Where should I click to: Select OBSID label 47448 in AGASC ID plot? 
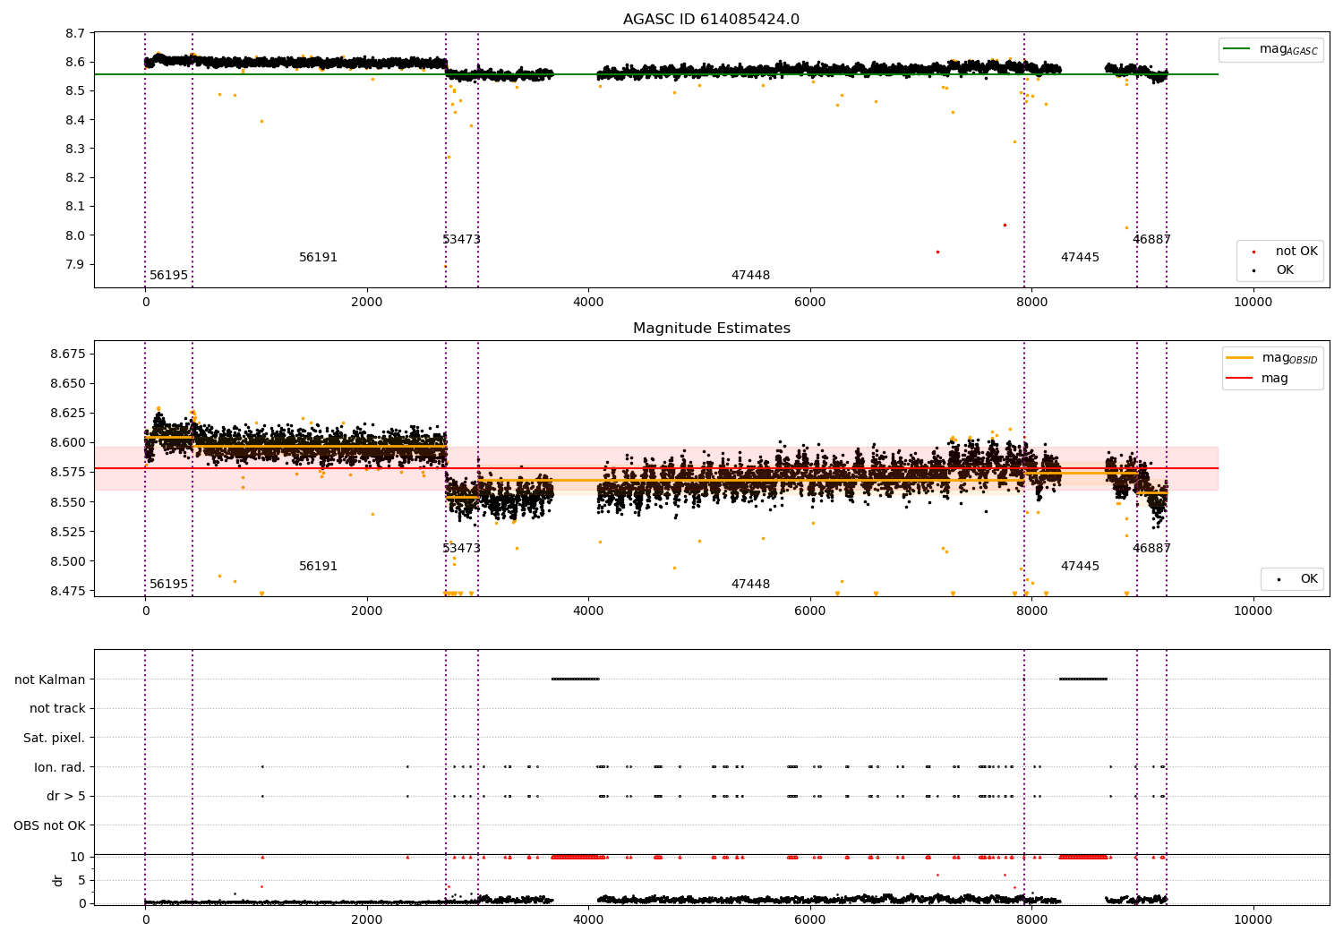click(750, 276)
